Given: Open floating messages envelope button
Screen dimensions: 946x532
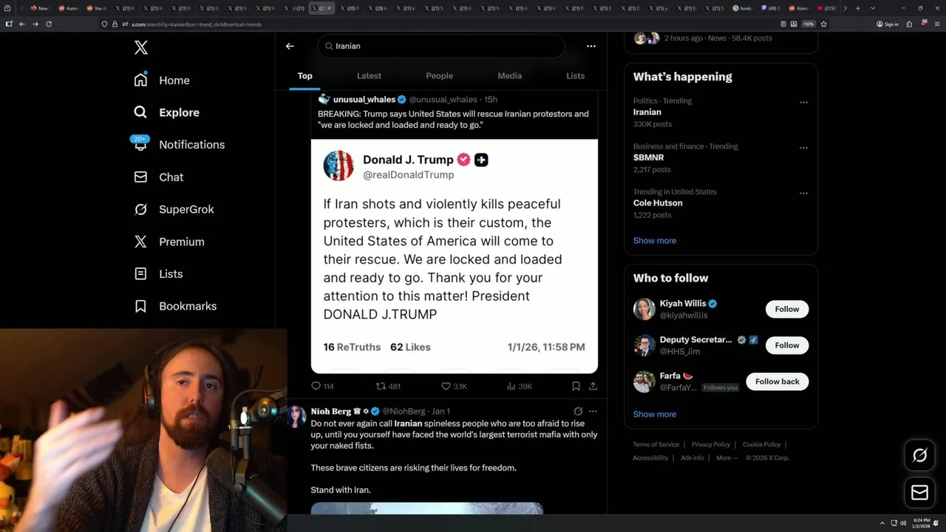Looking at the screenshot, I should click(x=919, y=492).
